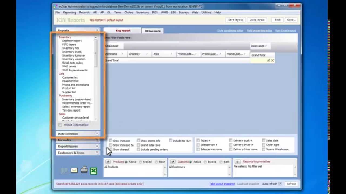
Task: Open the Customers filter set button
Action: [173, 162]
